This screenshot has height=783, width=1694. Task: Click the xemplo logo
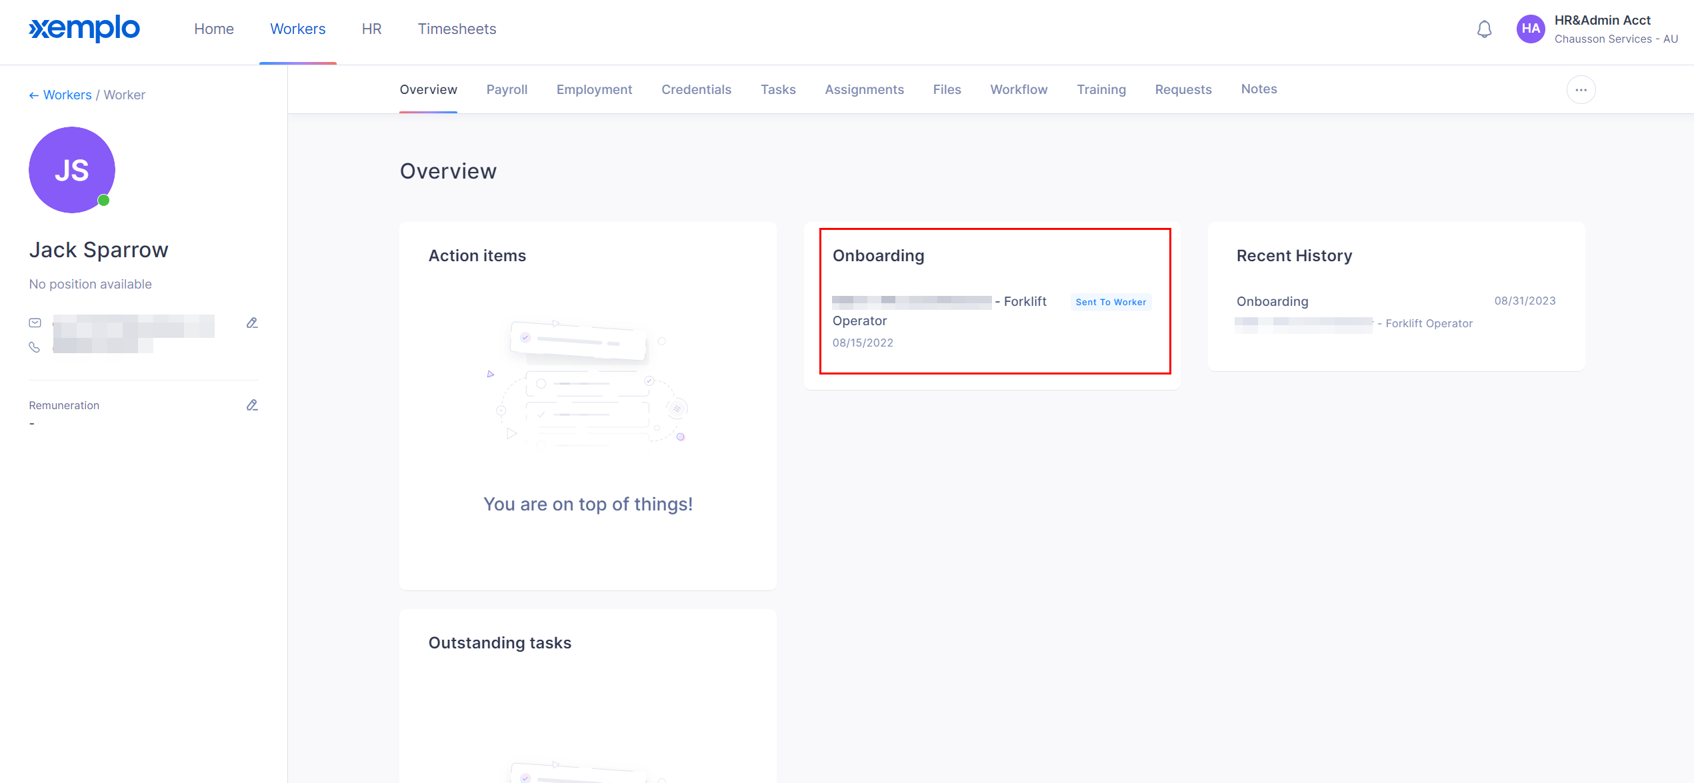(x=84, y=29)
